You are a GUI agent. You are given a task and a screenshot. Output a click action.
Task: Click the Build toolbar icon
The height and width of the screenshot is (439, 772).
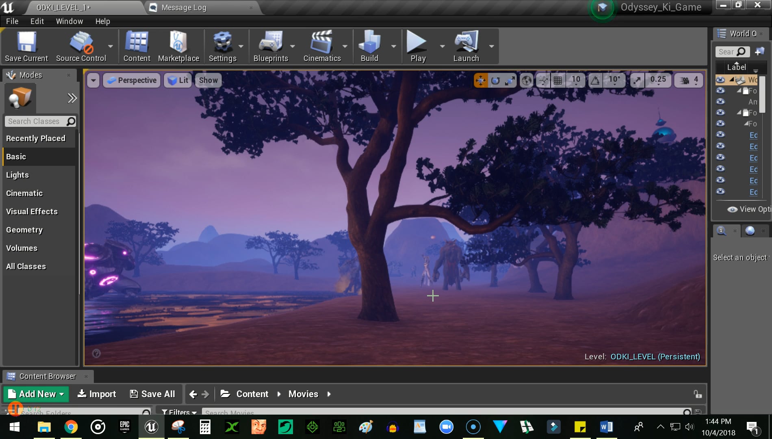tap(369, 46)
